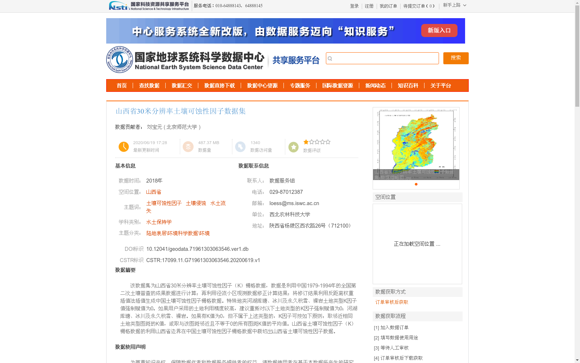Click the orange 搜索 search button
580x363 pixels.
click(456, 58)
